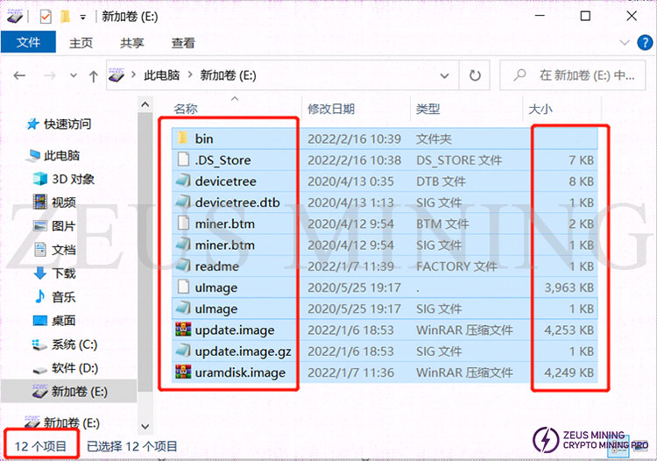657x461 pixels.
Task: Select the devicetree DTB file icon
Action: point(183,181)
